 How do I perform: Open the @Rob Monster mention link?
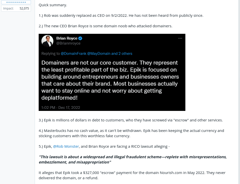click(66, 146)
